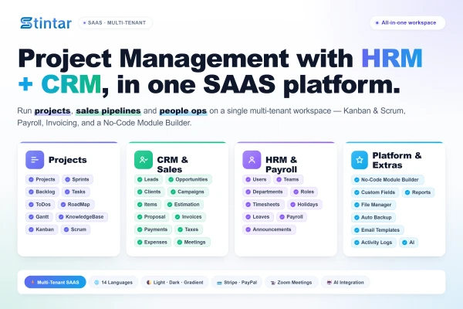
Task: Click the Stintar logo
Action: click(46, 23)
